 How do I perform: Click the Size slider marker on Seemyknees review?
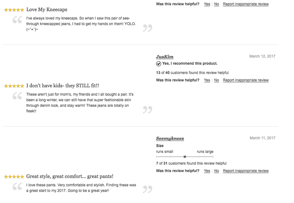point(185,157)
